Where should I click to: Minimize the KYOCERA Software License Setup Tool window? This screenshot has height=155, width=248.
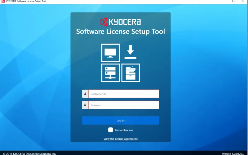224,1
